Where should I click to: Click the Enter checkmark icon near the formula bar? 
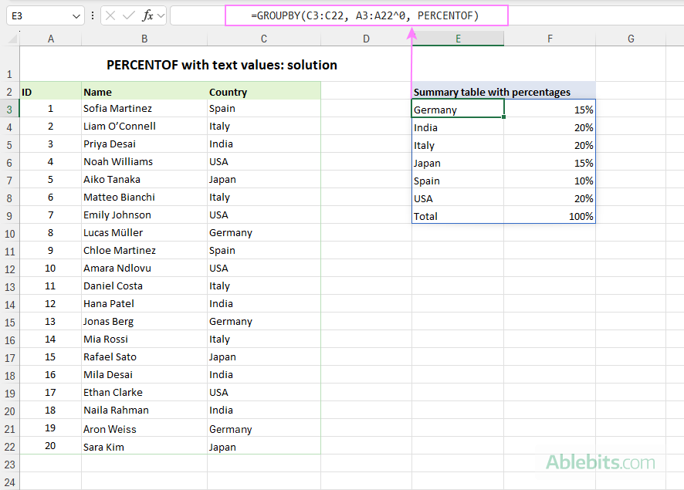pos(128,15)
